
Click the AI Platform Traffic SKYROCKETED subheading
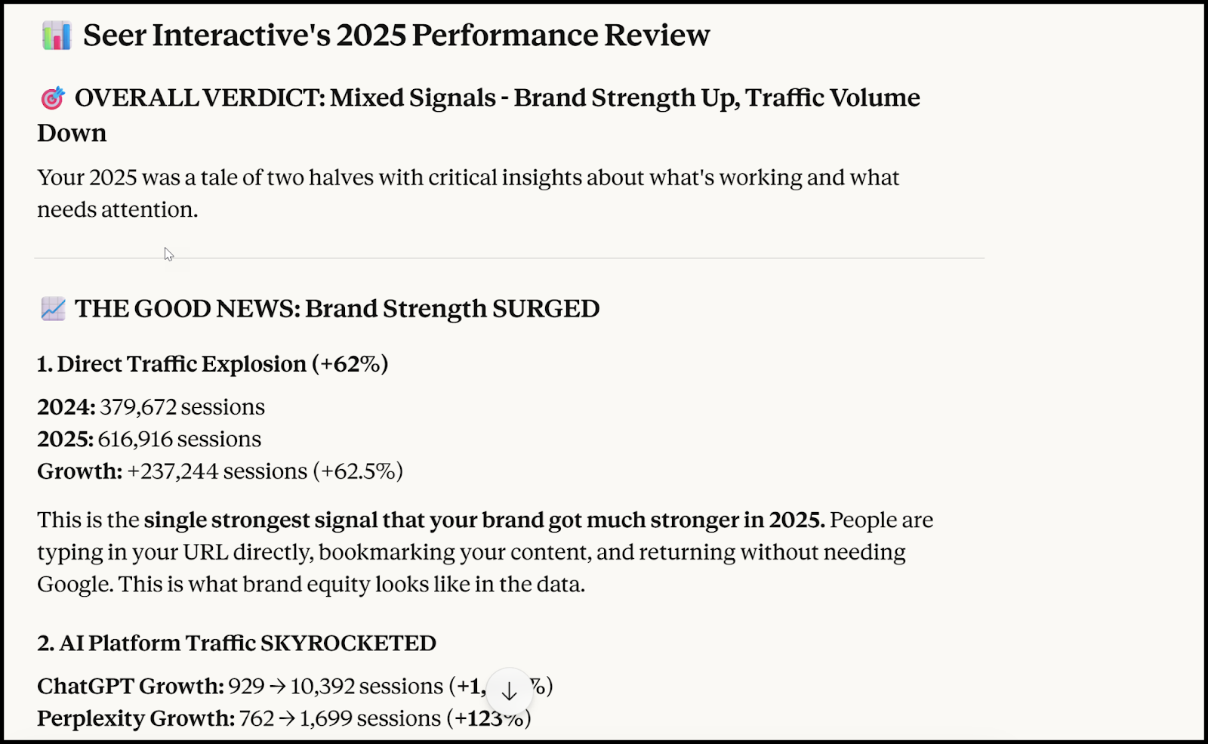point(236,644)
